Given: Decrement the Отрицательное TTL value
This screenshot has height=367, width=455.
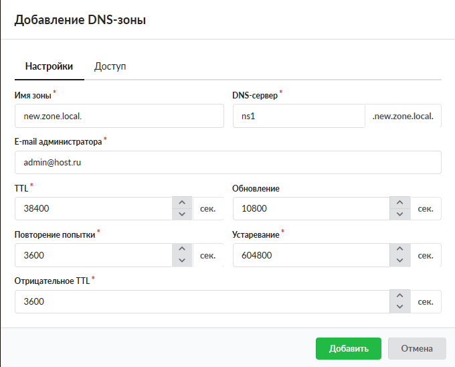Looking at the screenshot, I should [x=399, y=307].
